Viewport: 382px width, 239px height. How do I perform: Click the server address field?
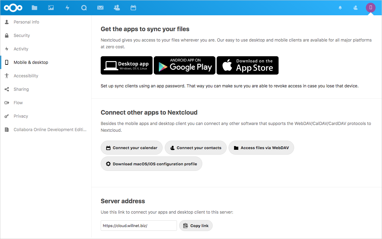coord(139,226)
